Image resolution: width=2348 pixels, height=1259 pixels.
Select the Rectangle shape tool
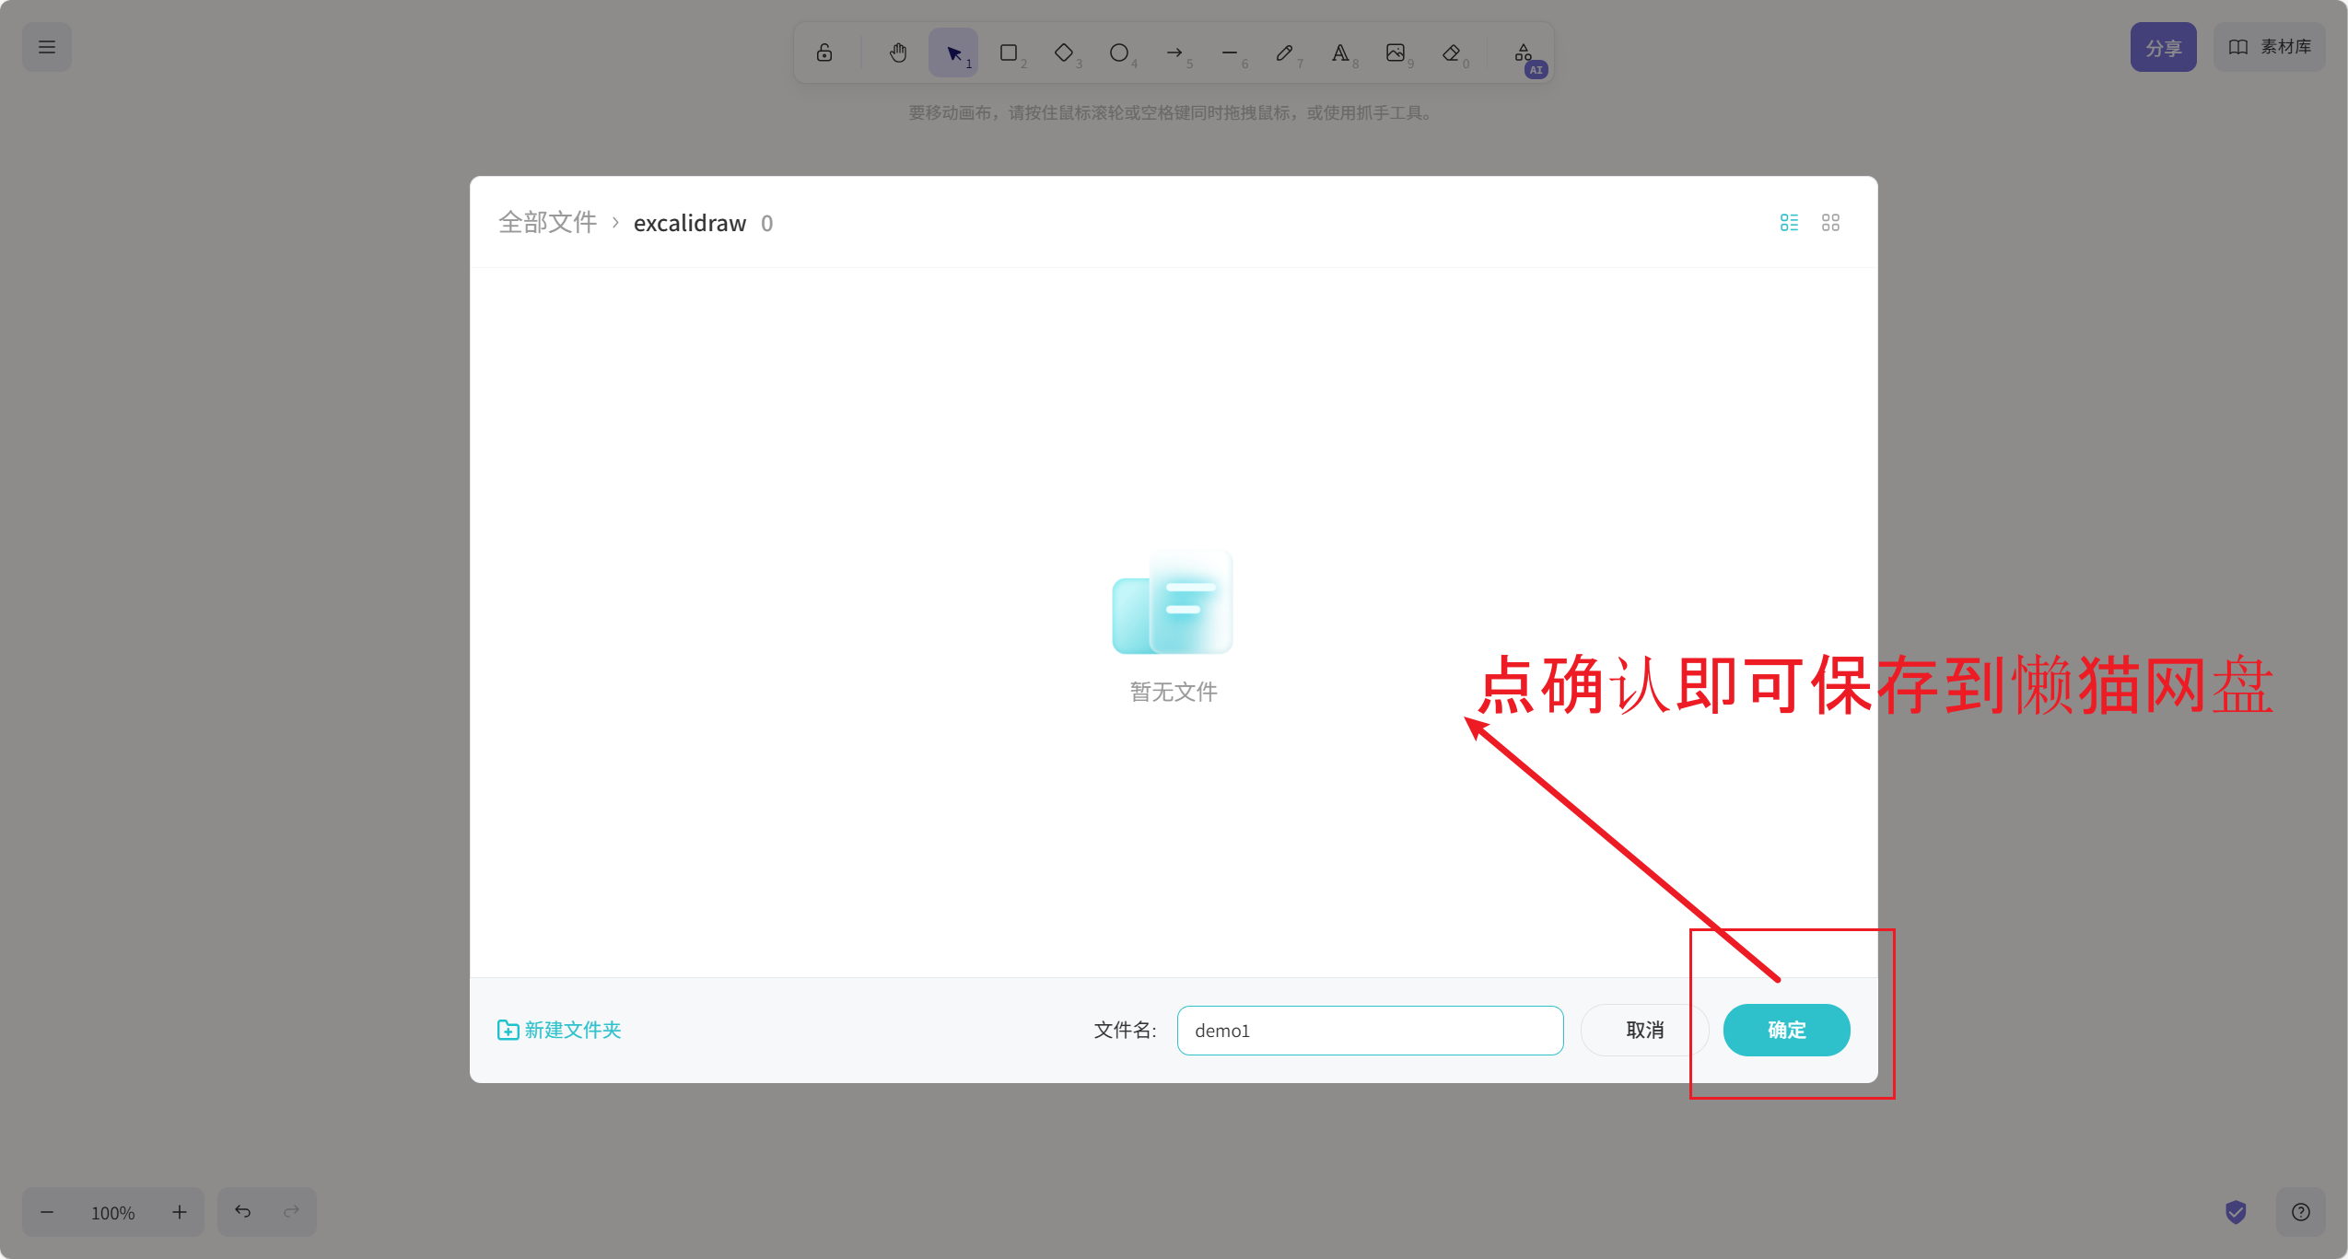1009,52
